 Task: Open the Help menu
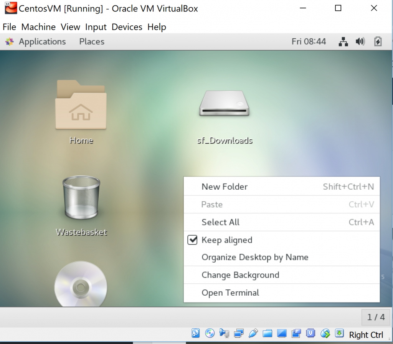click(157, 27)
